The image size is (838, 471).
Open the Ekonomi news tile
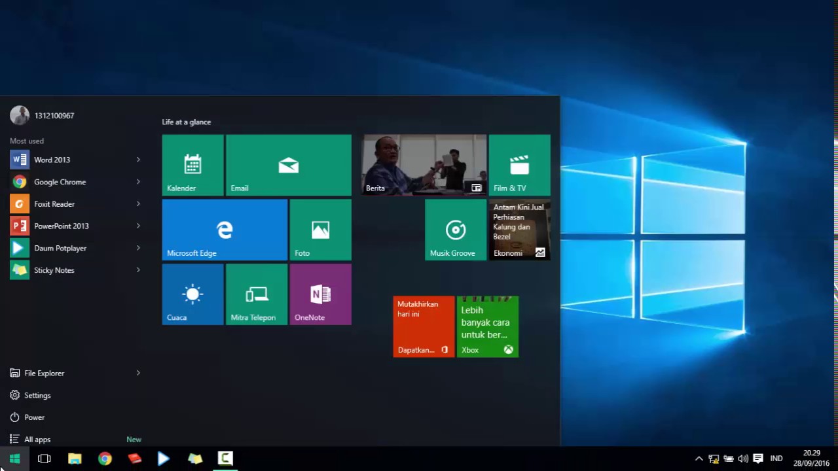coord(520,230)
